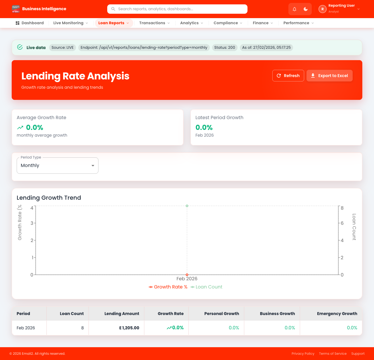Click the search magnifier icon

click(x=113, y=9)
